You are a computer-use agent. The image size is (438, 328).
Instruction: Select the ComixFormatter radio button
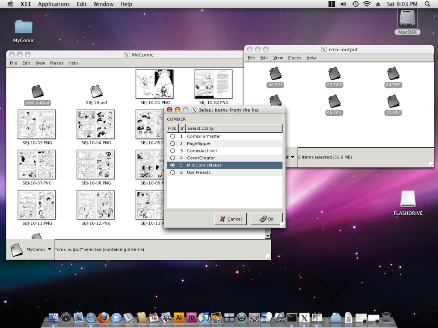173,136
